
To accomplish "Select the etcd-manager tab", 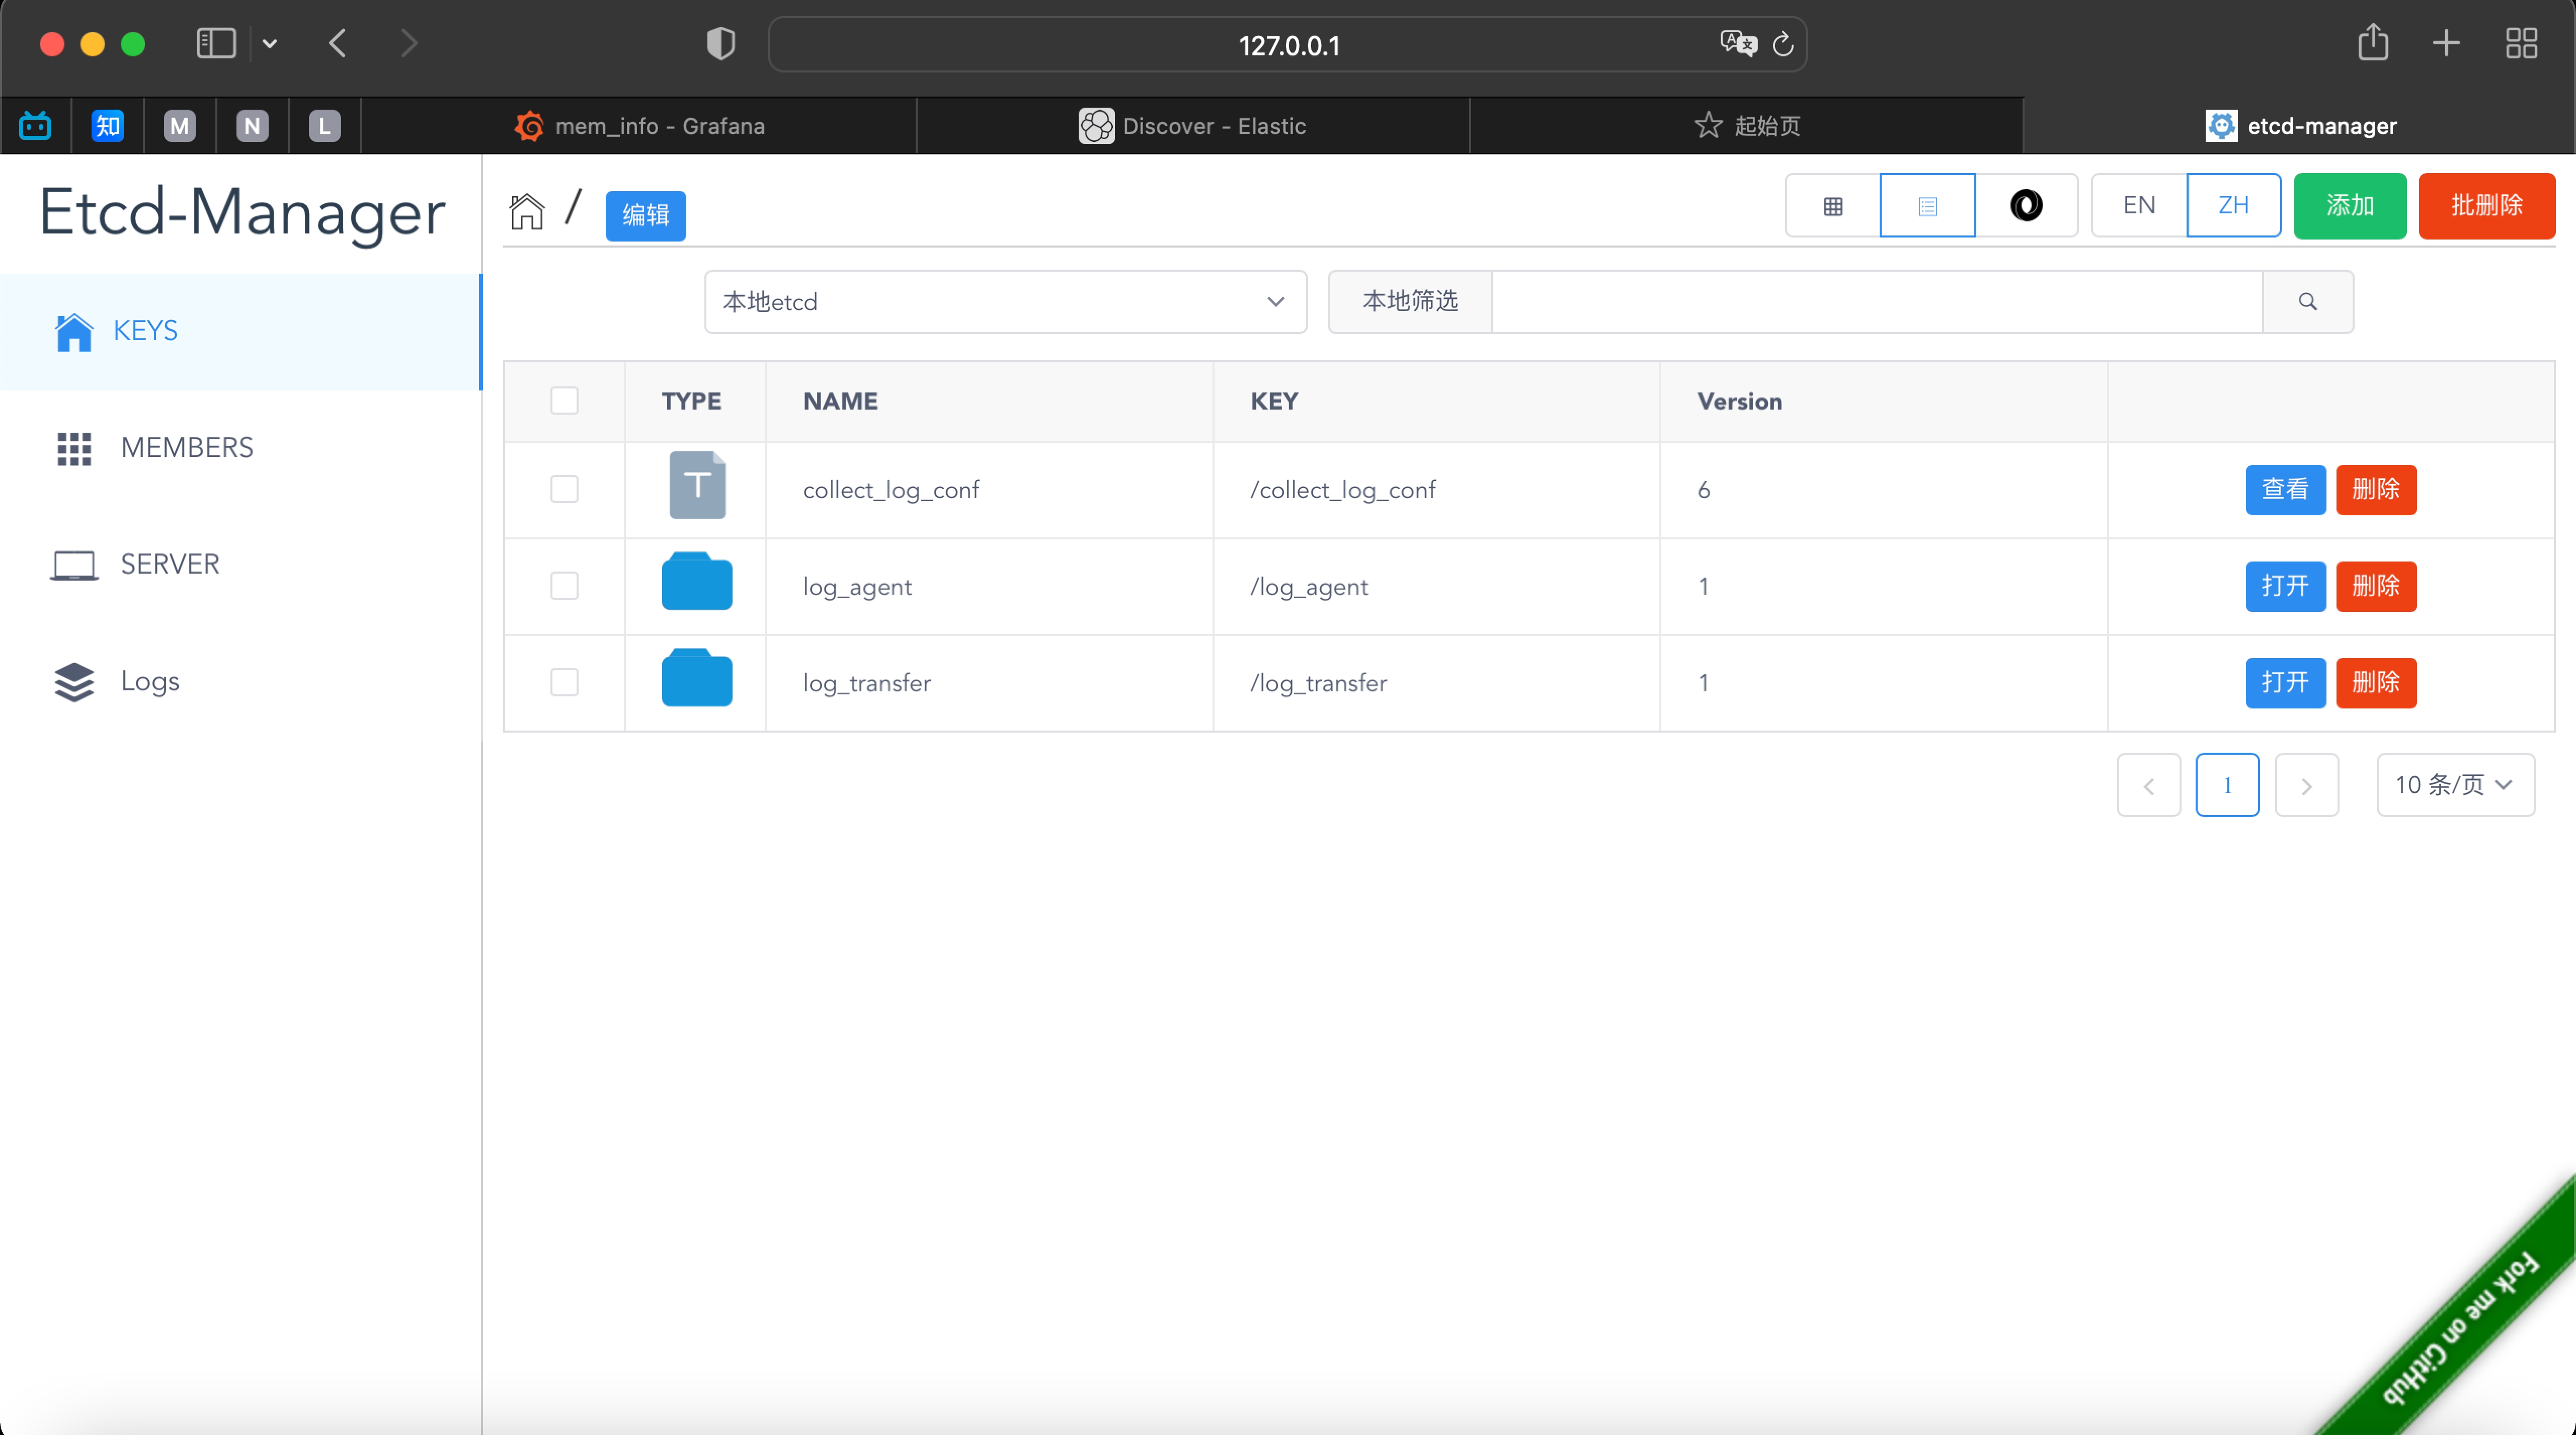I will coord(2300,126).
